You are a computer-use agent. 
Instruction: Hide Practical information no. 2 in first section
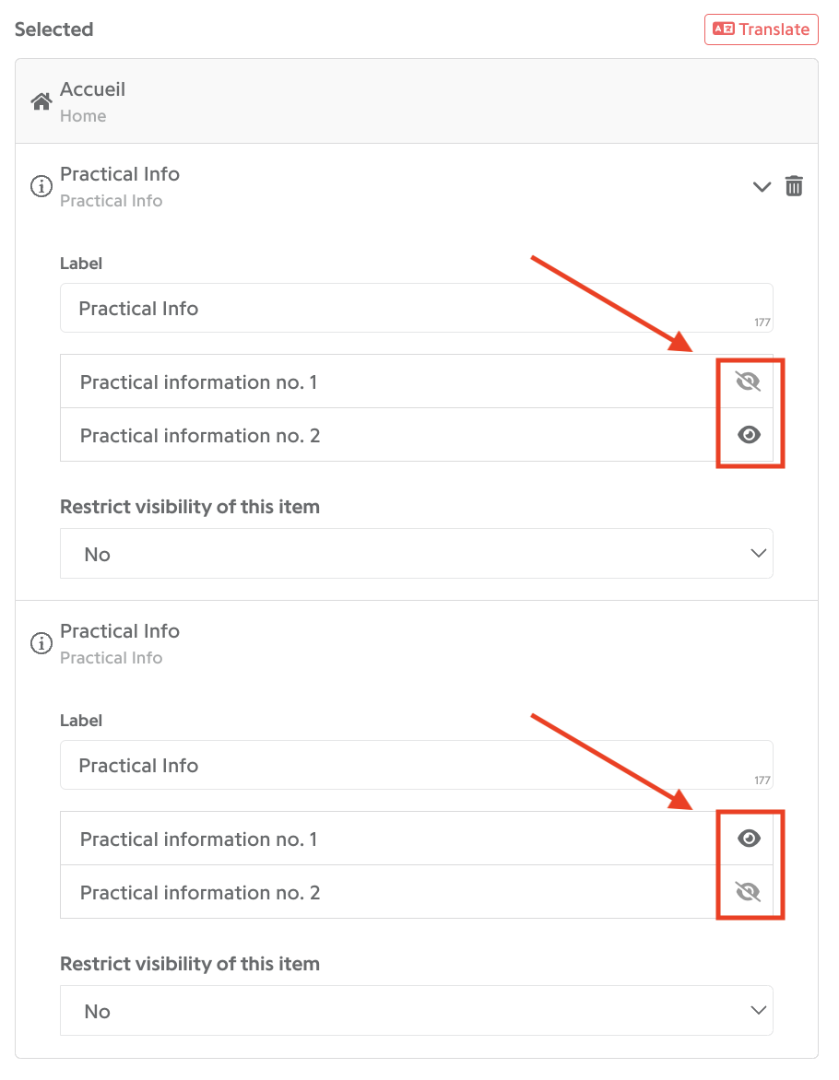click(749, 435)
